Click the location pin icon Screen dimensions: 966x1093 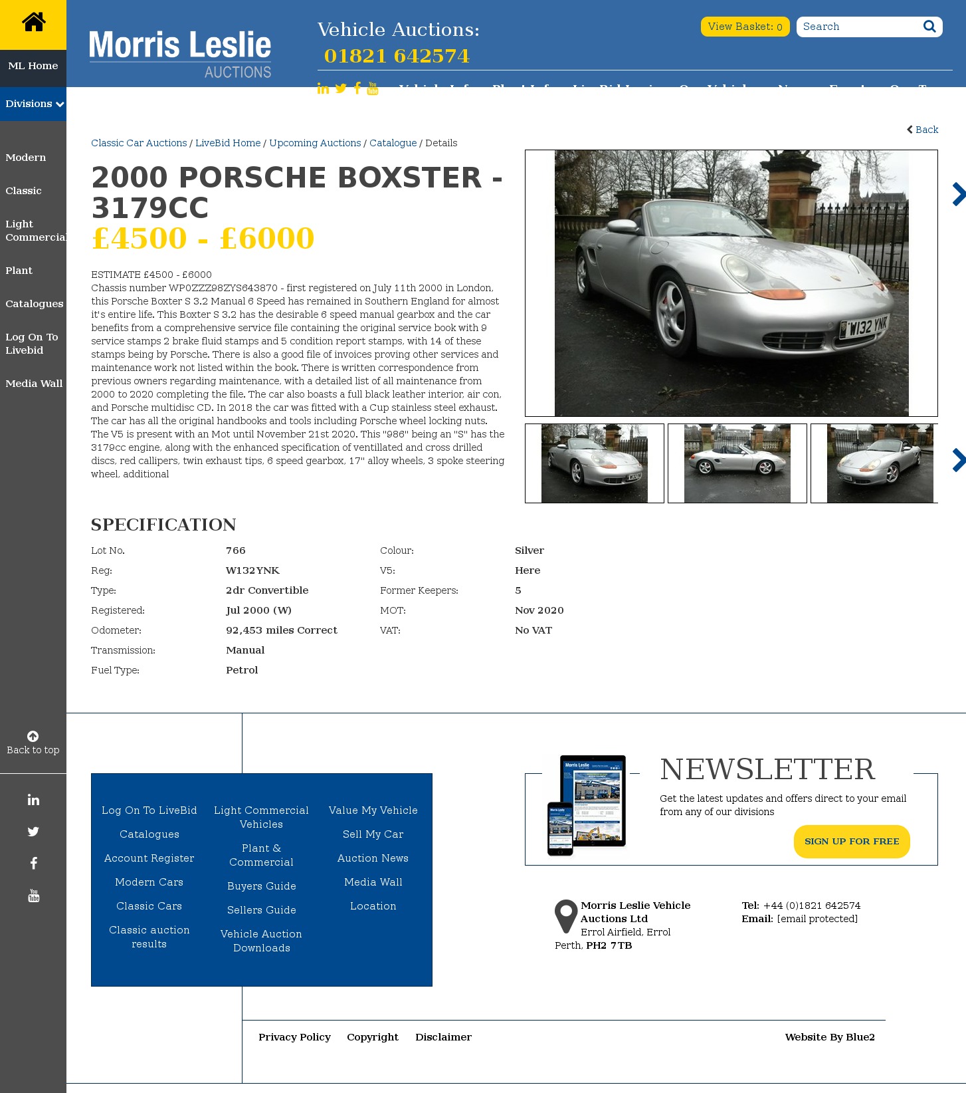pyautogui.click(x=566, y=916)
